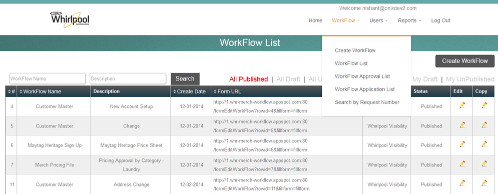Focus the WorkFlow Name search field
This screenshot has height=194, width=498.
coord(48,78)
